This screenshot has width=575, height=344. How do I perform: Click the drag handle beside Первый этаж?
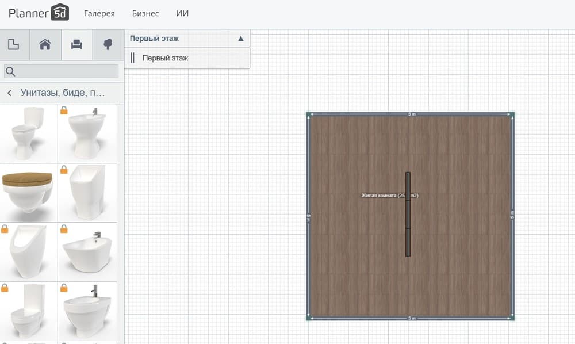133,58
